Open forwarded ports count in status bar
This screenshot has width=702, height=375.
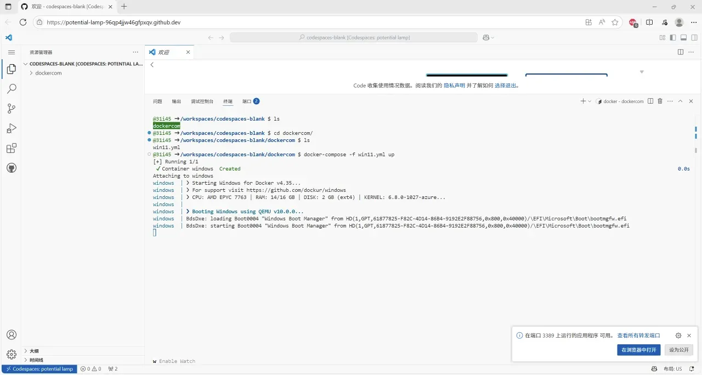tap(112, 369)
